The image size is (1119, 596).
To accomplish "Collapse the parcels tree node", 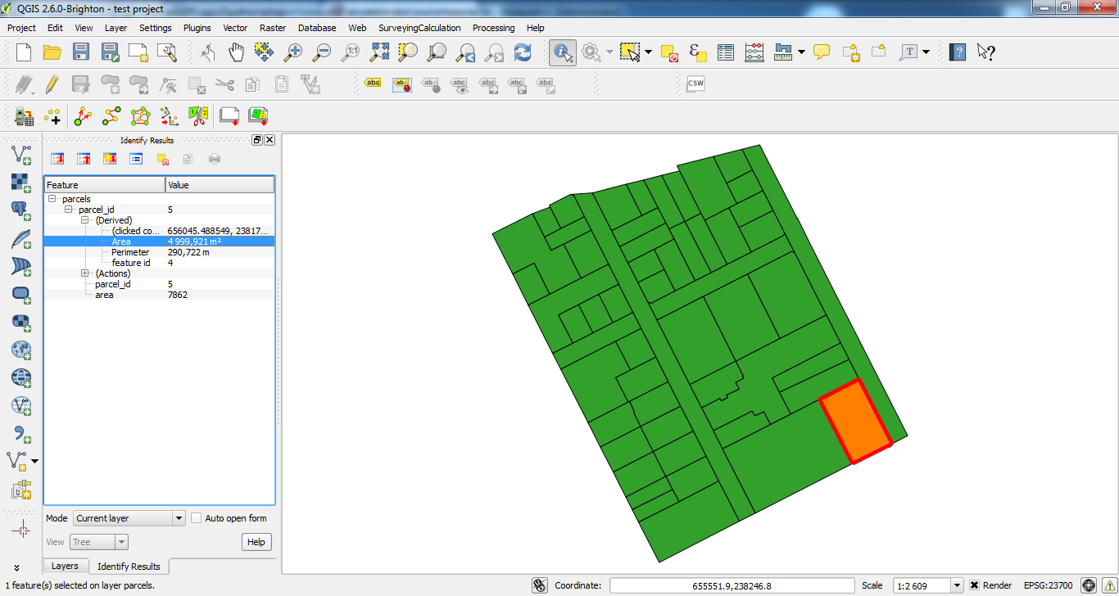I will point(52,199).
